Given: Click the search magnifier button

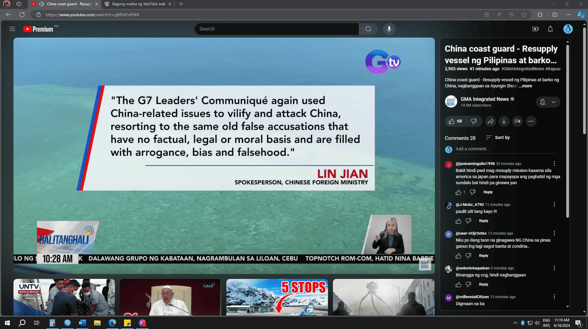Looking at the screenshot, I should click(x=368, y=29).
